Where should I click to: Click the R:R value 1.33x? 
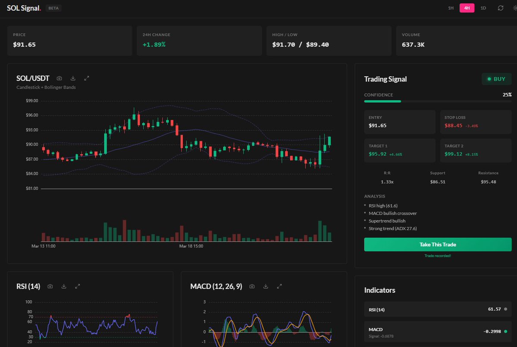pyautogui.click(x=387, y=182)
